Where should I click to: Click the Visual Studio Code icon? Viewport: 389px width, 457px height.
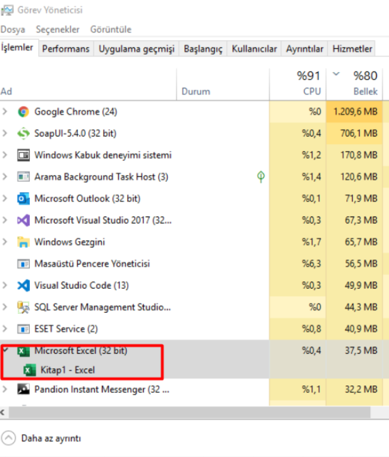(23, 285)
